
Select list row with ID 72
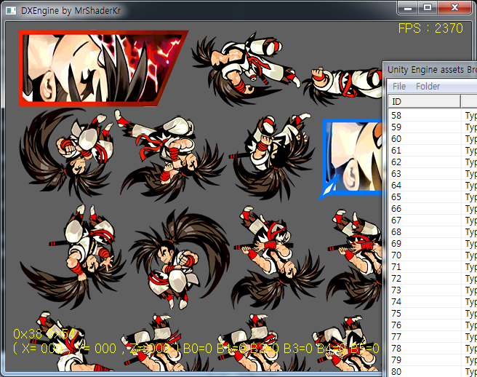pyautogui.click(x=433, y=278)
